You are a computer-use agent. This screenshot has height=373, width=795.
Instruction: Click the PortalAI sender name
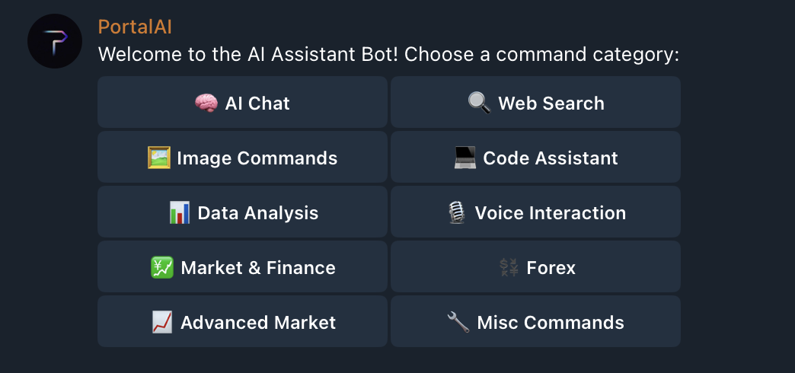135,27
